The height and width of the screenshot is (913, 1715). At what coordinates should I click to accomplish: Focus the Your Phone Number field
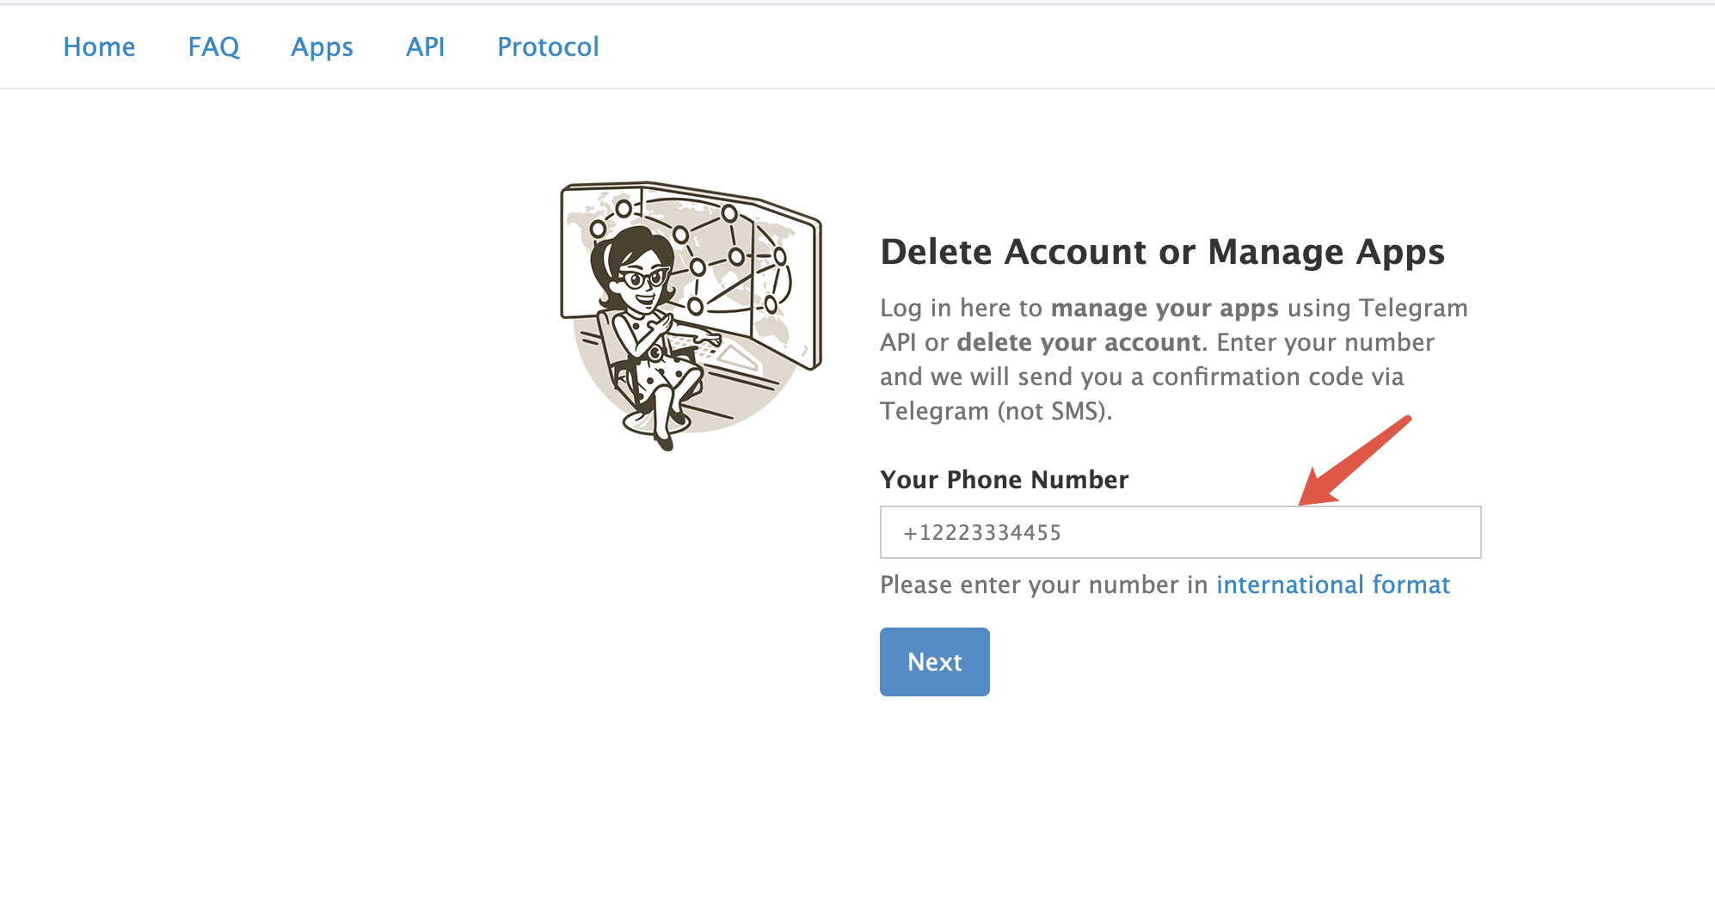[1180, 532]
